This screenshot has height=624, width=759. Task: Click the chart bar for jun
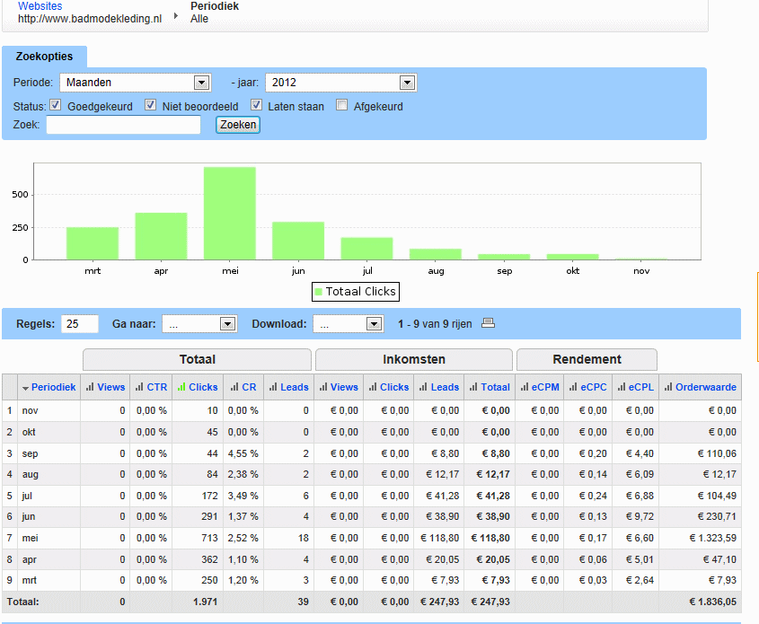tap(298, 241)
